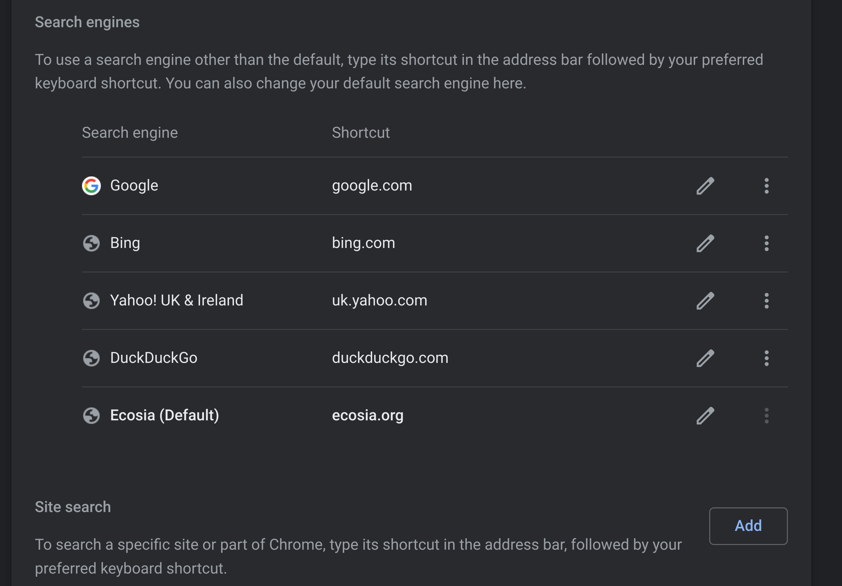Select the Google engine name

[134, 186]
